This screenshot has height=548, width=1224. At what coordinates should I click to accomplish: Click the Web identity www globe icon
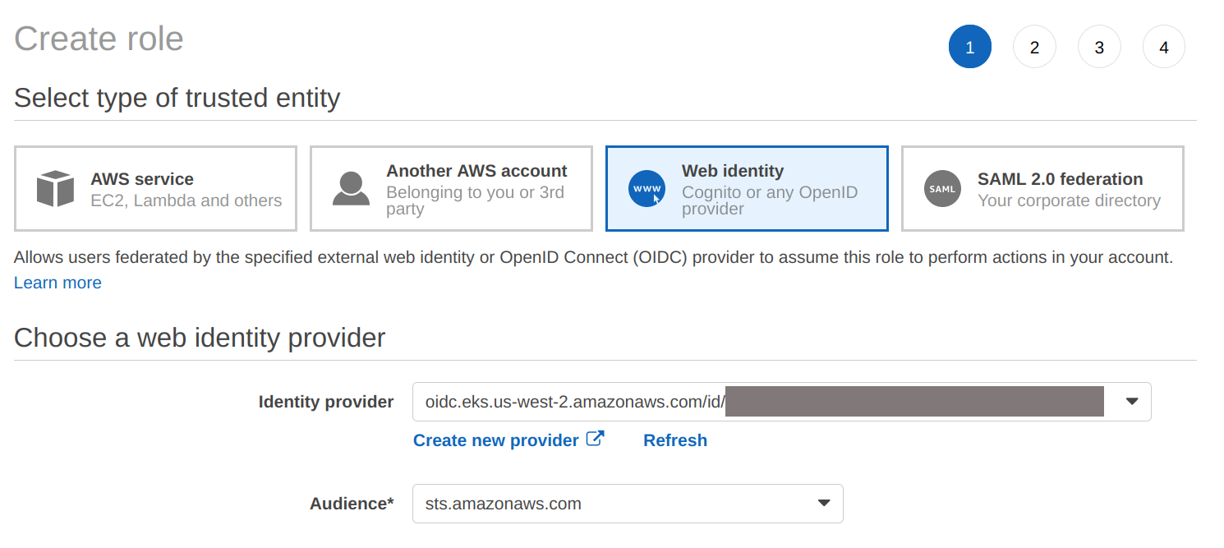click(647, 189)
